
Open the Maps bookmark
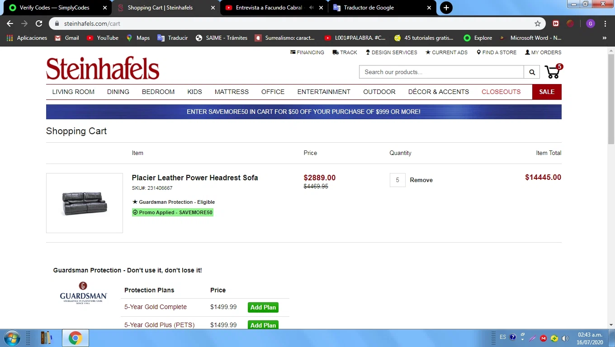[x=138, y=38]
